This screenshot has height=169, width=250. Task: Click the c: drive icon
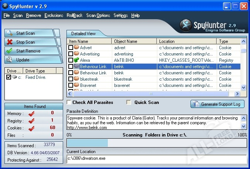14,77
